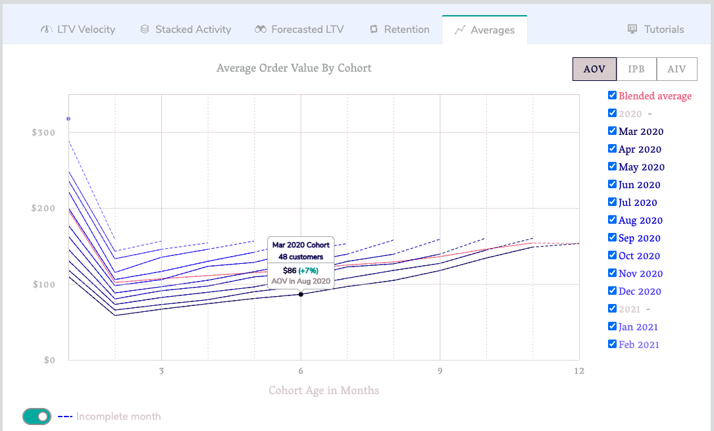This screenshot has height=431, width=714.
Task: Click the Aug 2020 legend label
Action: click(x=640, y=220)
